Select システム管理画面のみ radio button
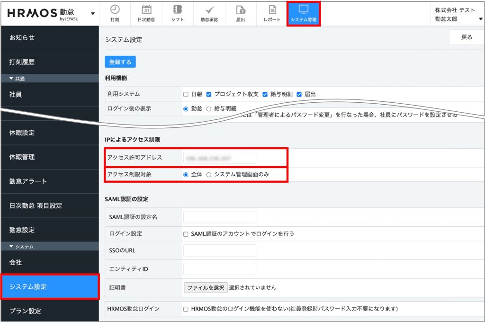The image size is (485, 322). [x=209, y=174]
